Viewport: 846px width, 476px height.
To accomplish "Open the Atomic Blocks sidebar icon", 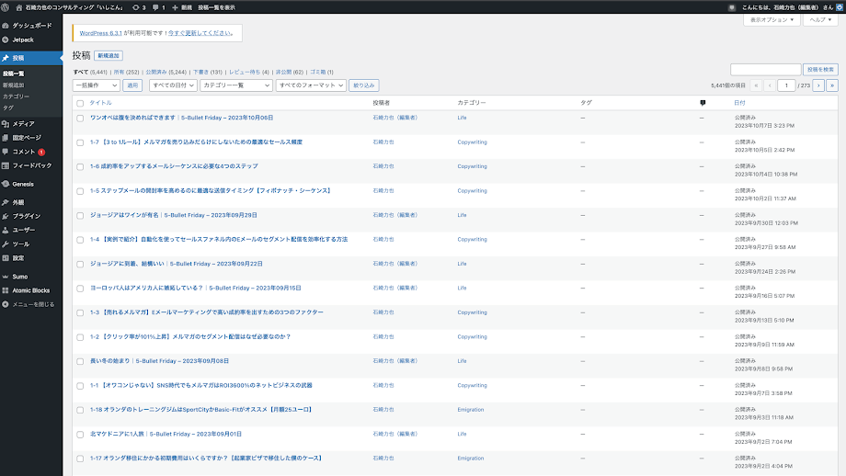I will tap(6, 289).
